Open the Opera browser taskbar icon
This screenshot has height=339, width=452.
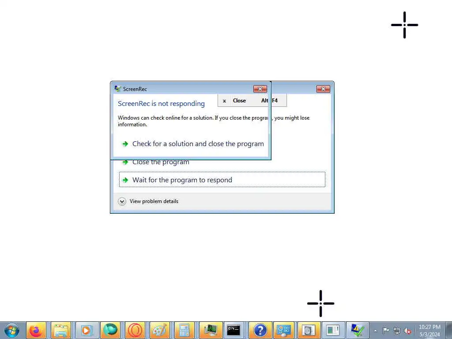(x=135, y=330)
